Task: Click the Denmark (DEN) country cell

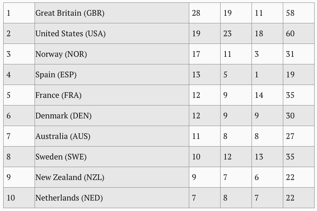Action: pos(112,116)
